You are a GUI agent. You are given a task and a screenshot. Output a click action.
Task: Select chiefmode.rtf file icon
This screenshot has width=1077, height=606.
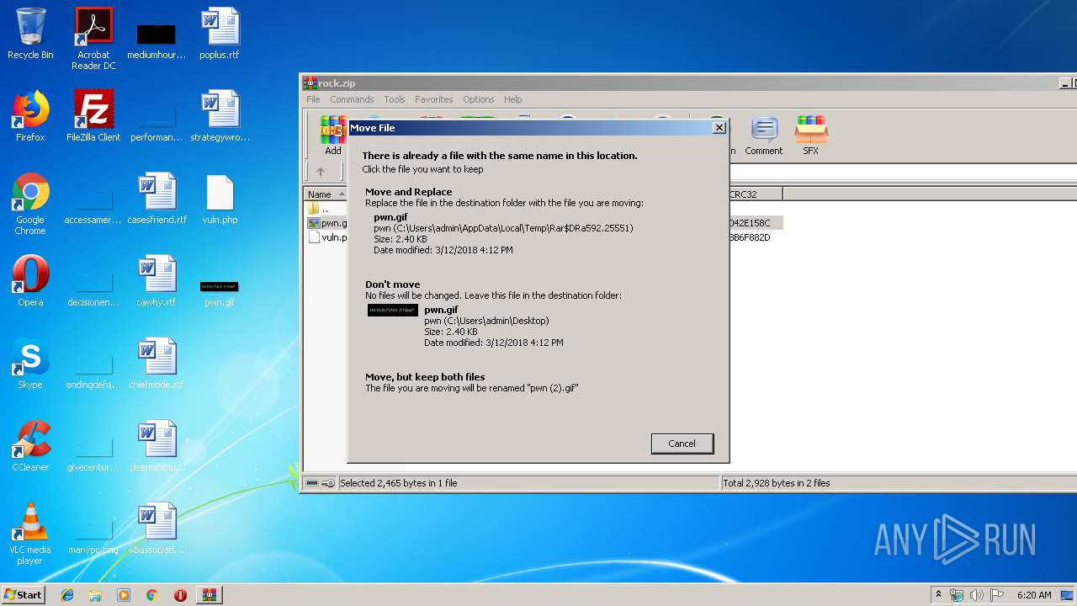[x=157, y=364]
